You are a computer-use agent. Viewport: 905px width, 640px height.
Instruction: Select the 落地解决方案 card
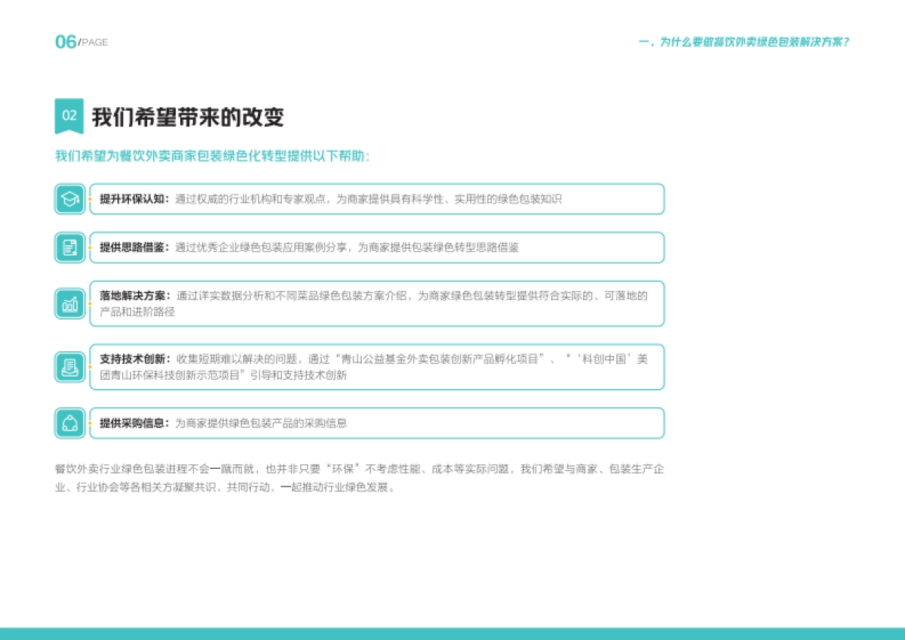tap(377, 303)
